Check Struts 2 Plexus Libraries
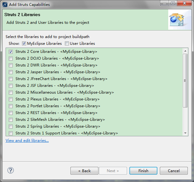194x182 pixels. tap(11, 99)
